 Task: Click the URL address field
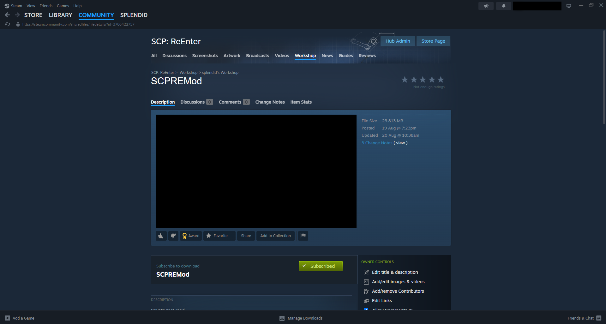pyautogui.click(x=78, y=24)
